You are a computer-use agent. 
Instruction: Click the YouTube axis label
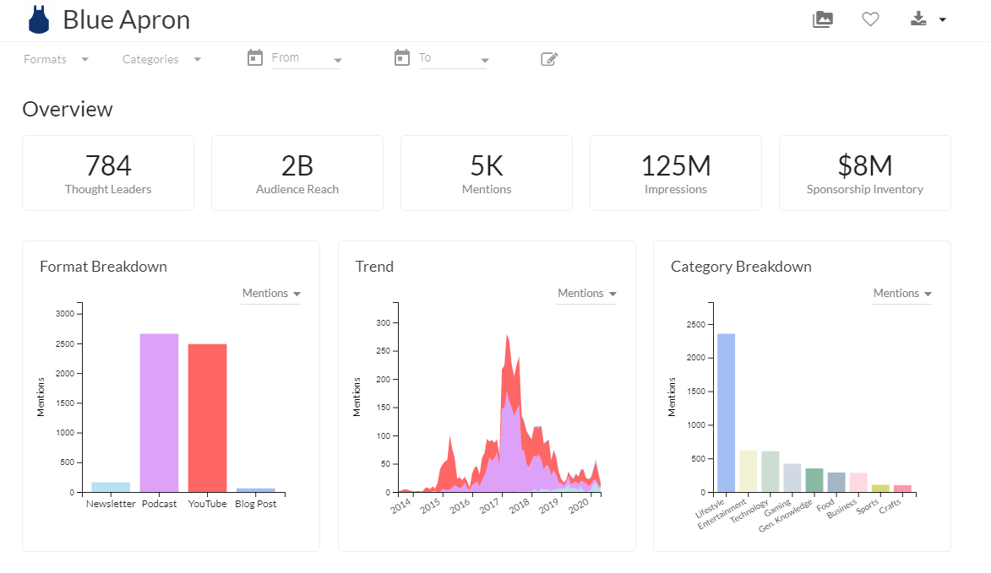(x=207, y=504)
